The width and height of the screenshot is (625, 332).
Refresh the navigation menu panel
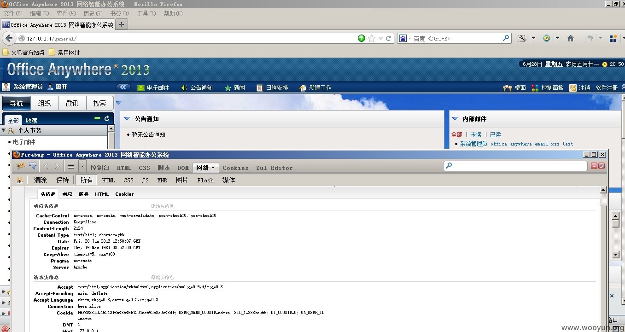click(107, 118)
